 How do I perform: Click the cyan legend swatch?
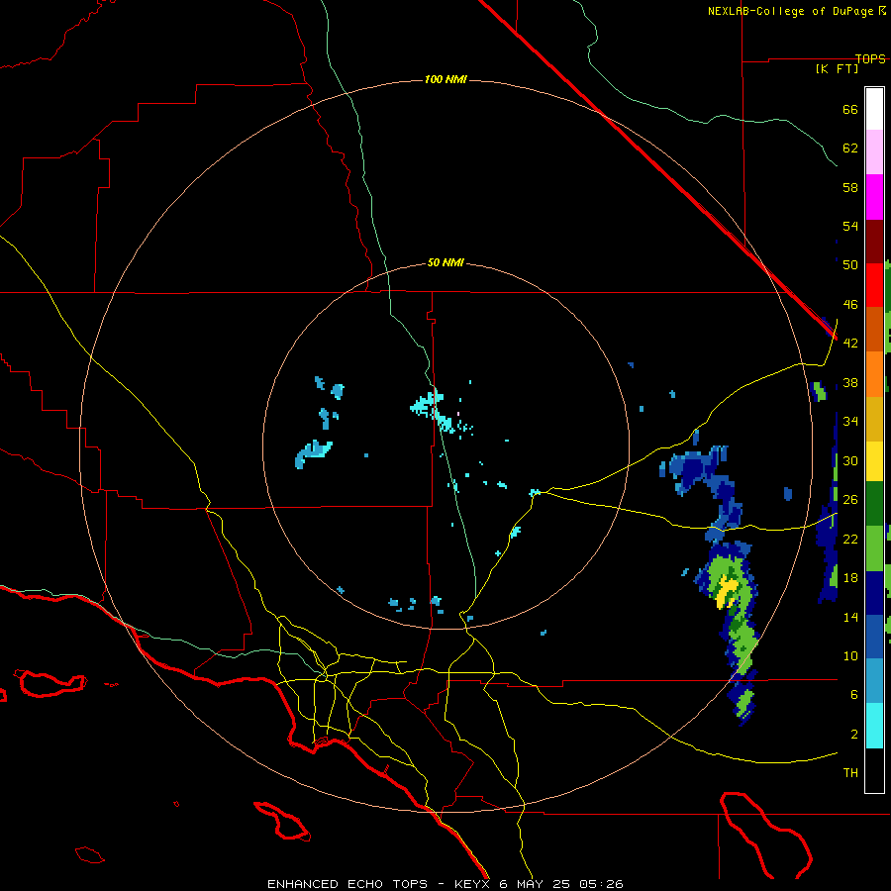click(x=874, y=725)
